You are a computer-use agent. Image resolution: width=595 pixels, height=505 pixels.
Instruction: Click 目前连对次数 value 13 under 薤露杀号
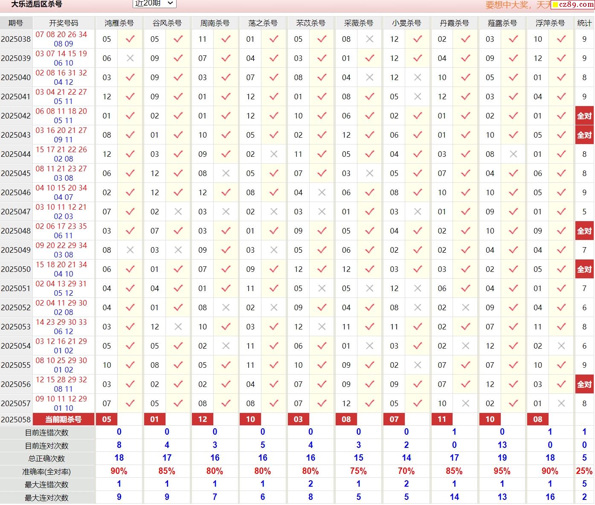tap(502, 445)
